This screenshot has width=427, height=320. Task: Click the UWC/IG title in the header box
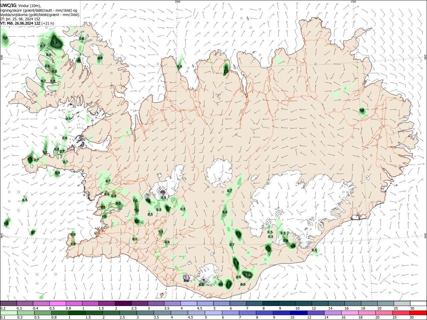pyautogui.click(x=8, y=5)
